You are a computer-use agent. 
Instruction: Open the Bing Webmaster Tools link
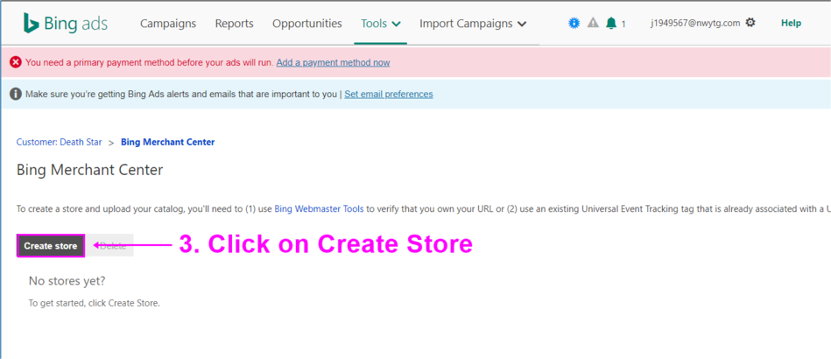[319, 208]
